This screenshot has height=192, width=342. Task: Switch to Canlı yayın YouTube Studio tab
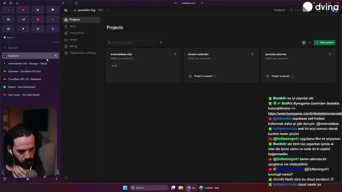pyautogui.click(x=30, y=95)
